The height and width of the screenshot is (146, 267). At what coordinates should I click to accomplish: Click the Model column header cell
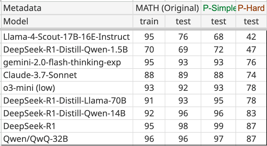[x=16, y=21]
